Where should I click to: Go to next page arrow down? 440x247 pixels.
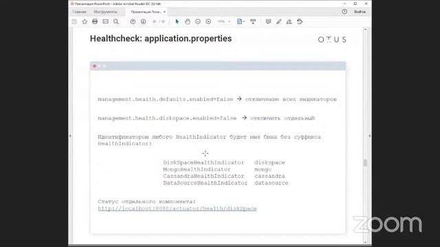point(143,21)
